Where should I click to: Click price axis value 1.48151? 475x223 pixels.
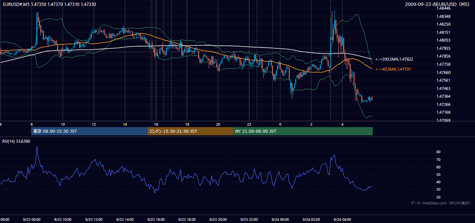click(443, 32)
